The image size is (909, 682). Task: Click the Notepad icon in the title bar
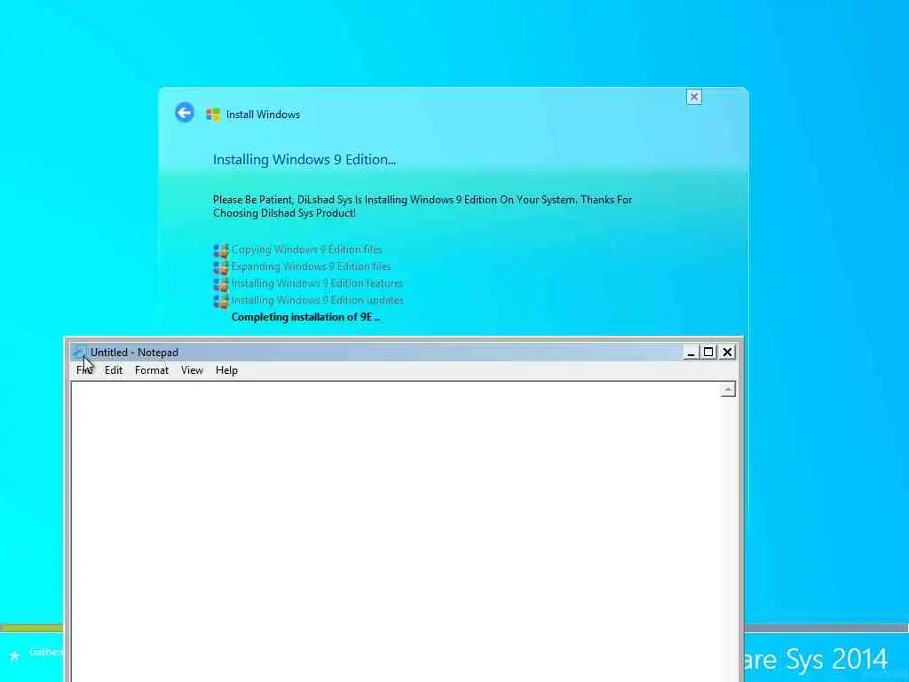pos(80,352)
